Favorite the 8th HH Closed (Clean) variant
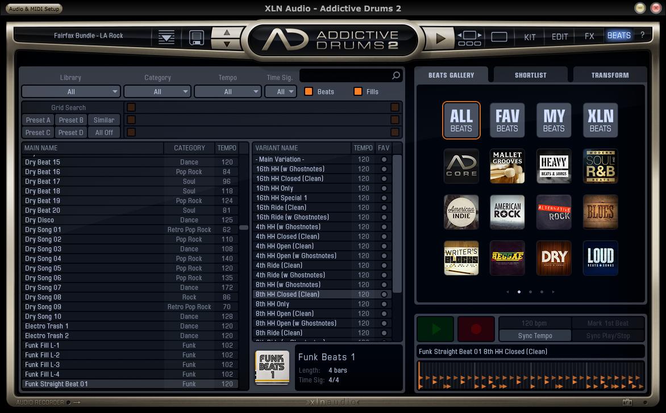 (x=384, y=294)
